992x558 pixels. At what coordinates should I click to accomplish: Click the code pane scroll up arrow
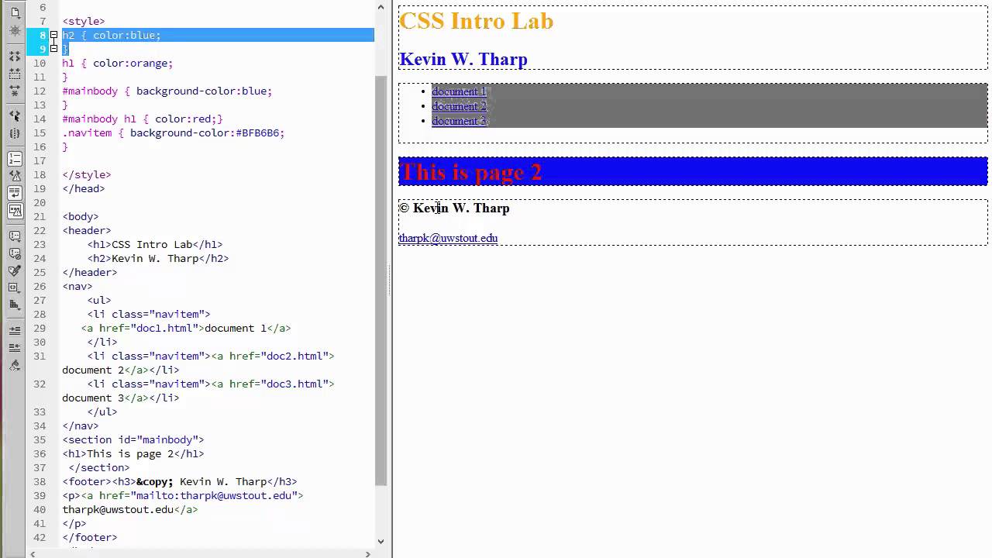point(381,7)
